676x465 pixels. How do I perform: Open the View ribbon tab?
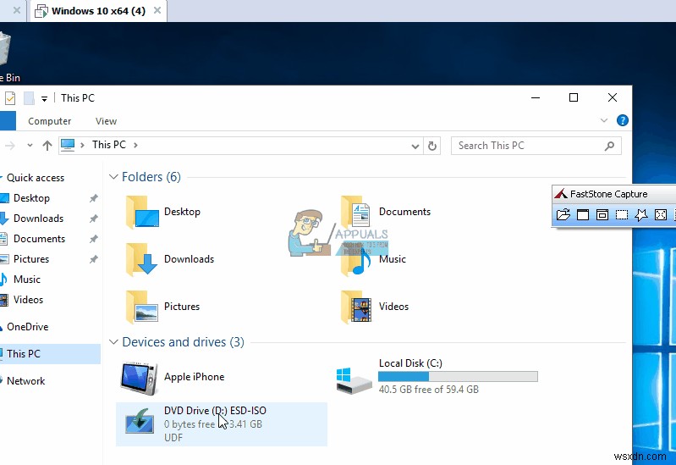click(x=106, y=121)
